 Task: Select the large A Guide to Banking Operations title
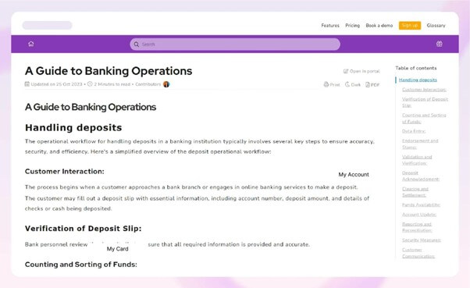click(109, 71)
